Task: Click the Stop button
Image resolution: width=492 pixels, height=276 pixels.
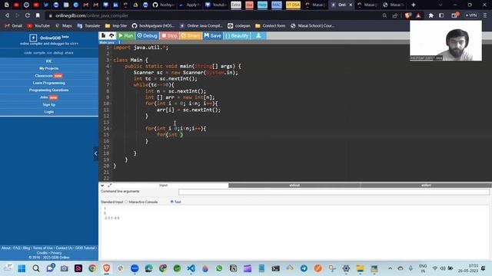Action: [169, 36]
